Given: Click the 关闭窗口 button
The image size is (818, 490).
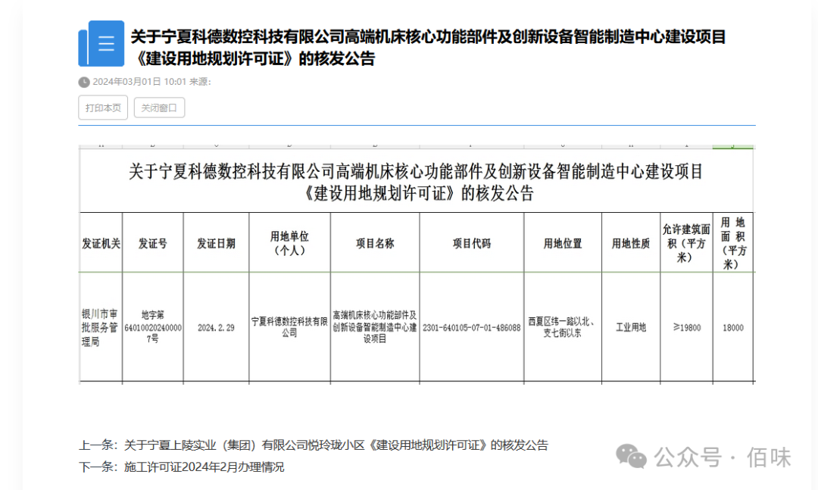Looking at the screenshot, I should pos(159,108).
